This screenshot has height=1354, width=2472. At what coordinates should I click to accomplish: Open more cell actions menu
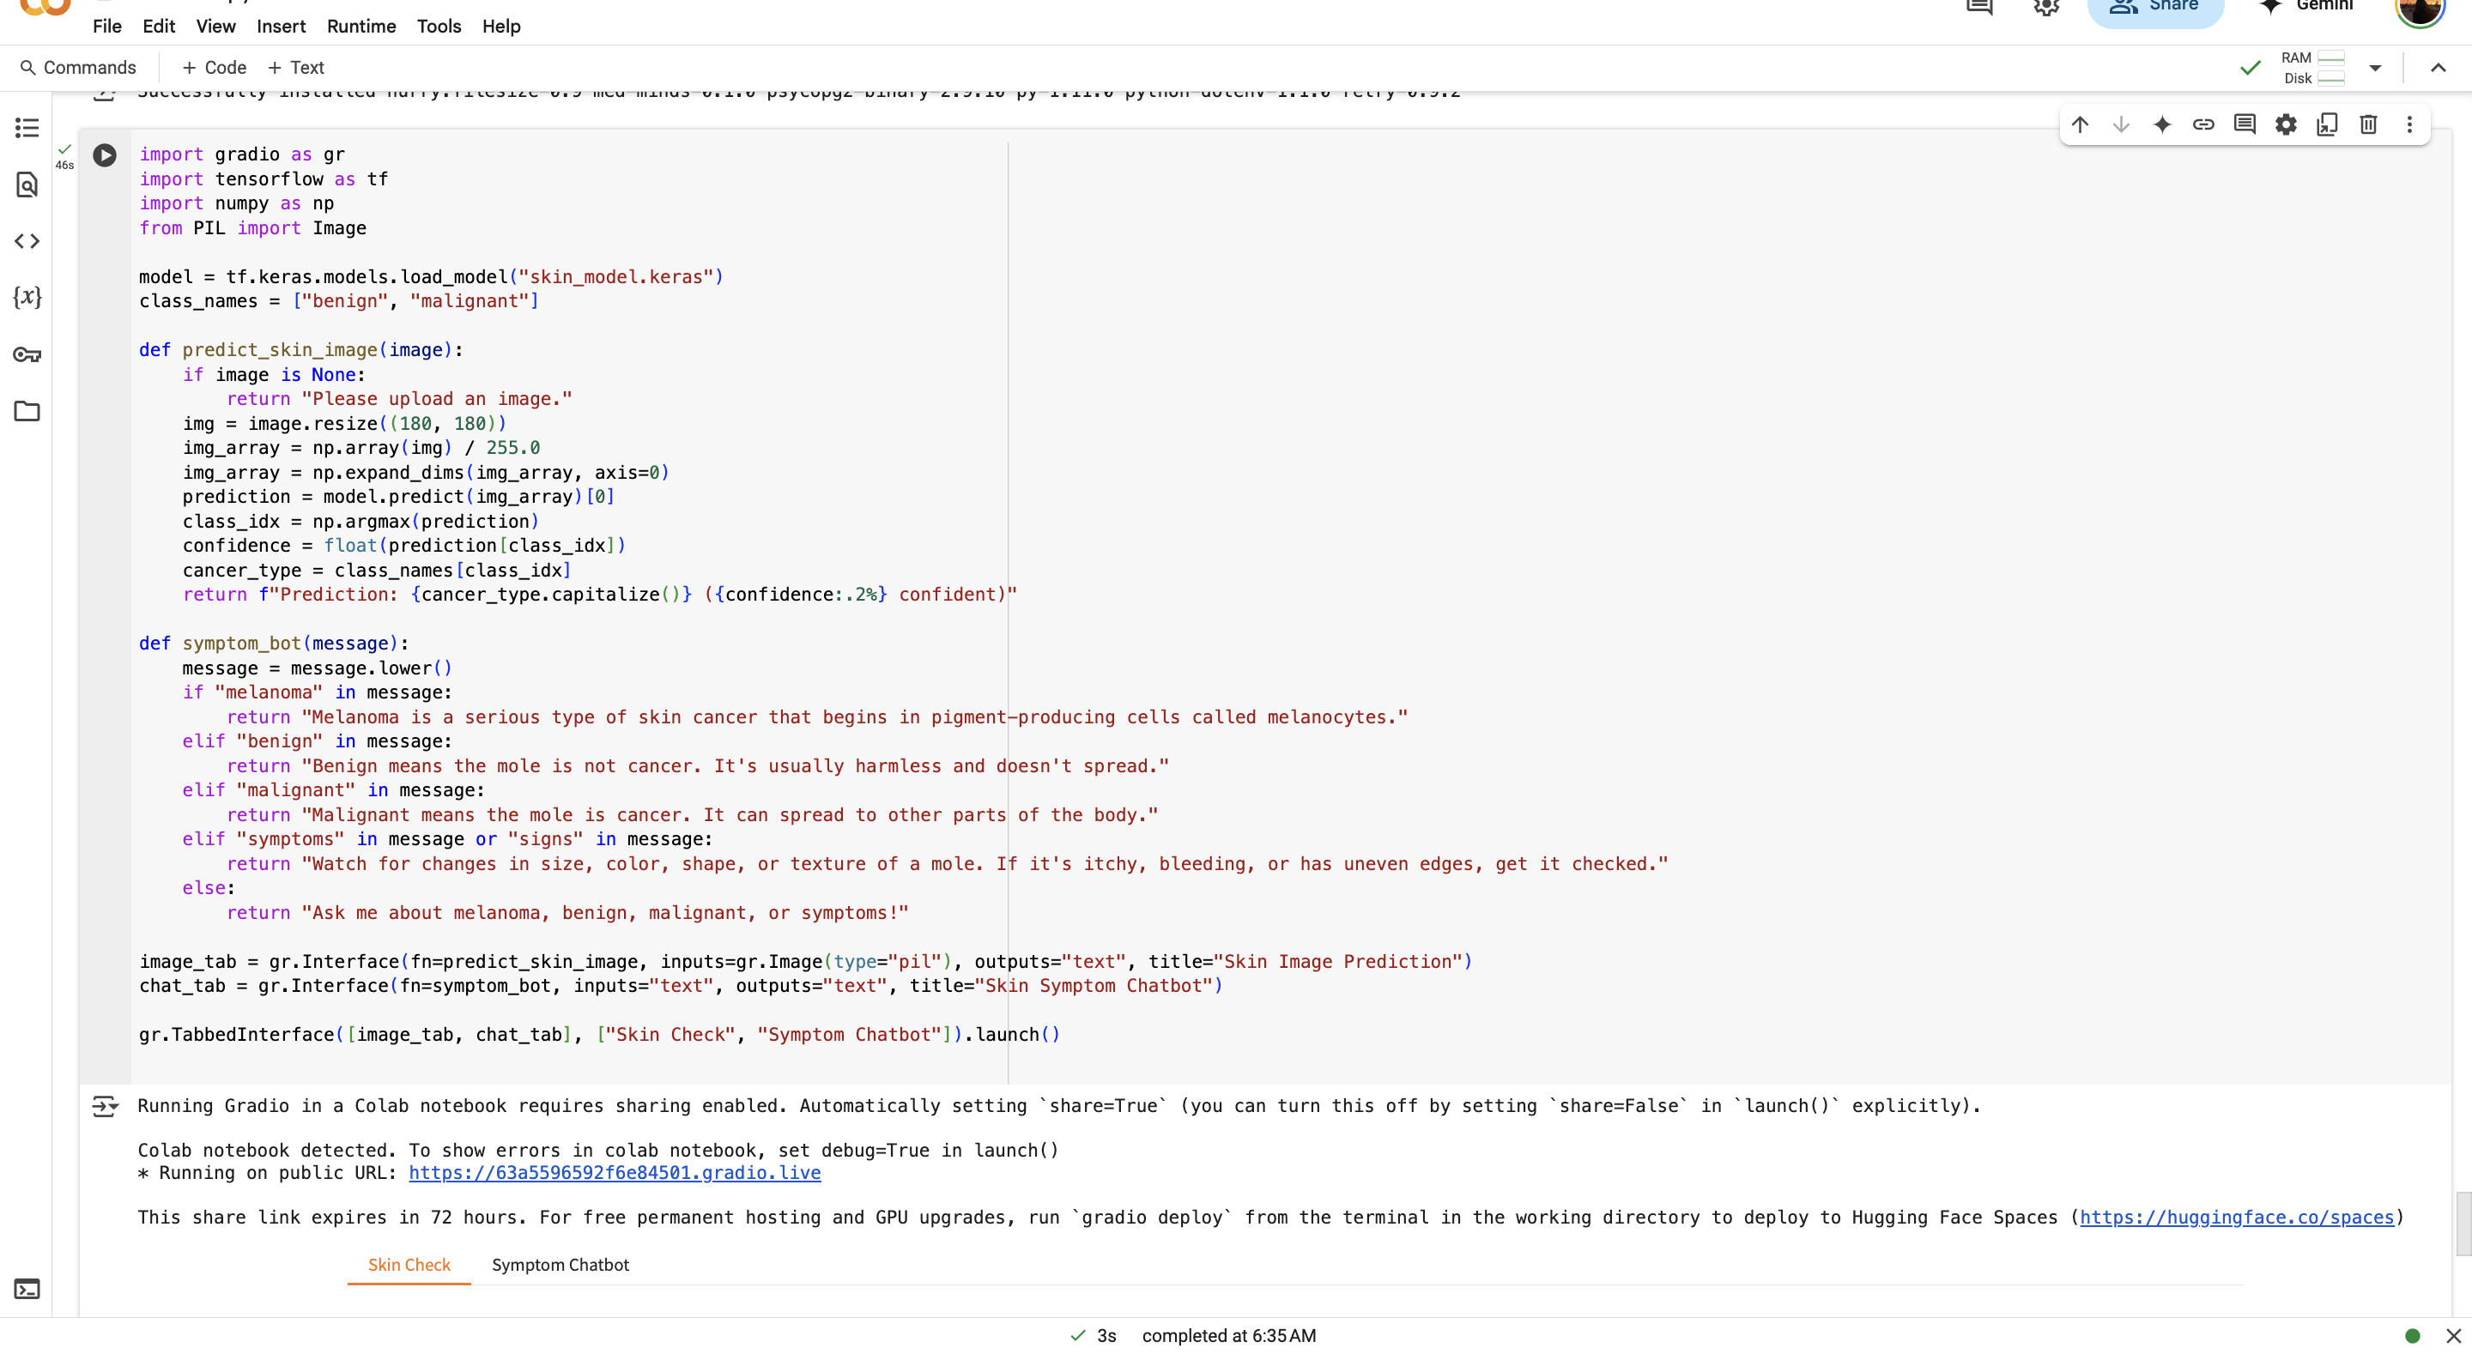click(2408, 124)
